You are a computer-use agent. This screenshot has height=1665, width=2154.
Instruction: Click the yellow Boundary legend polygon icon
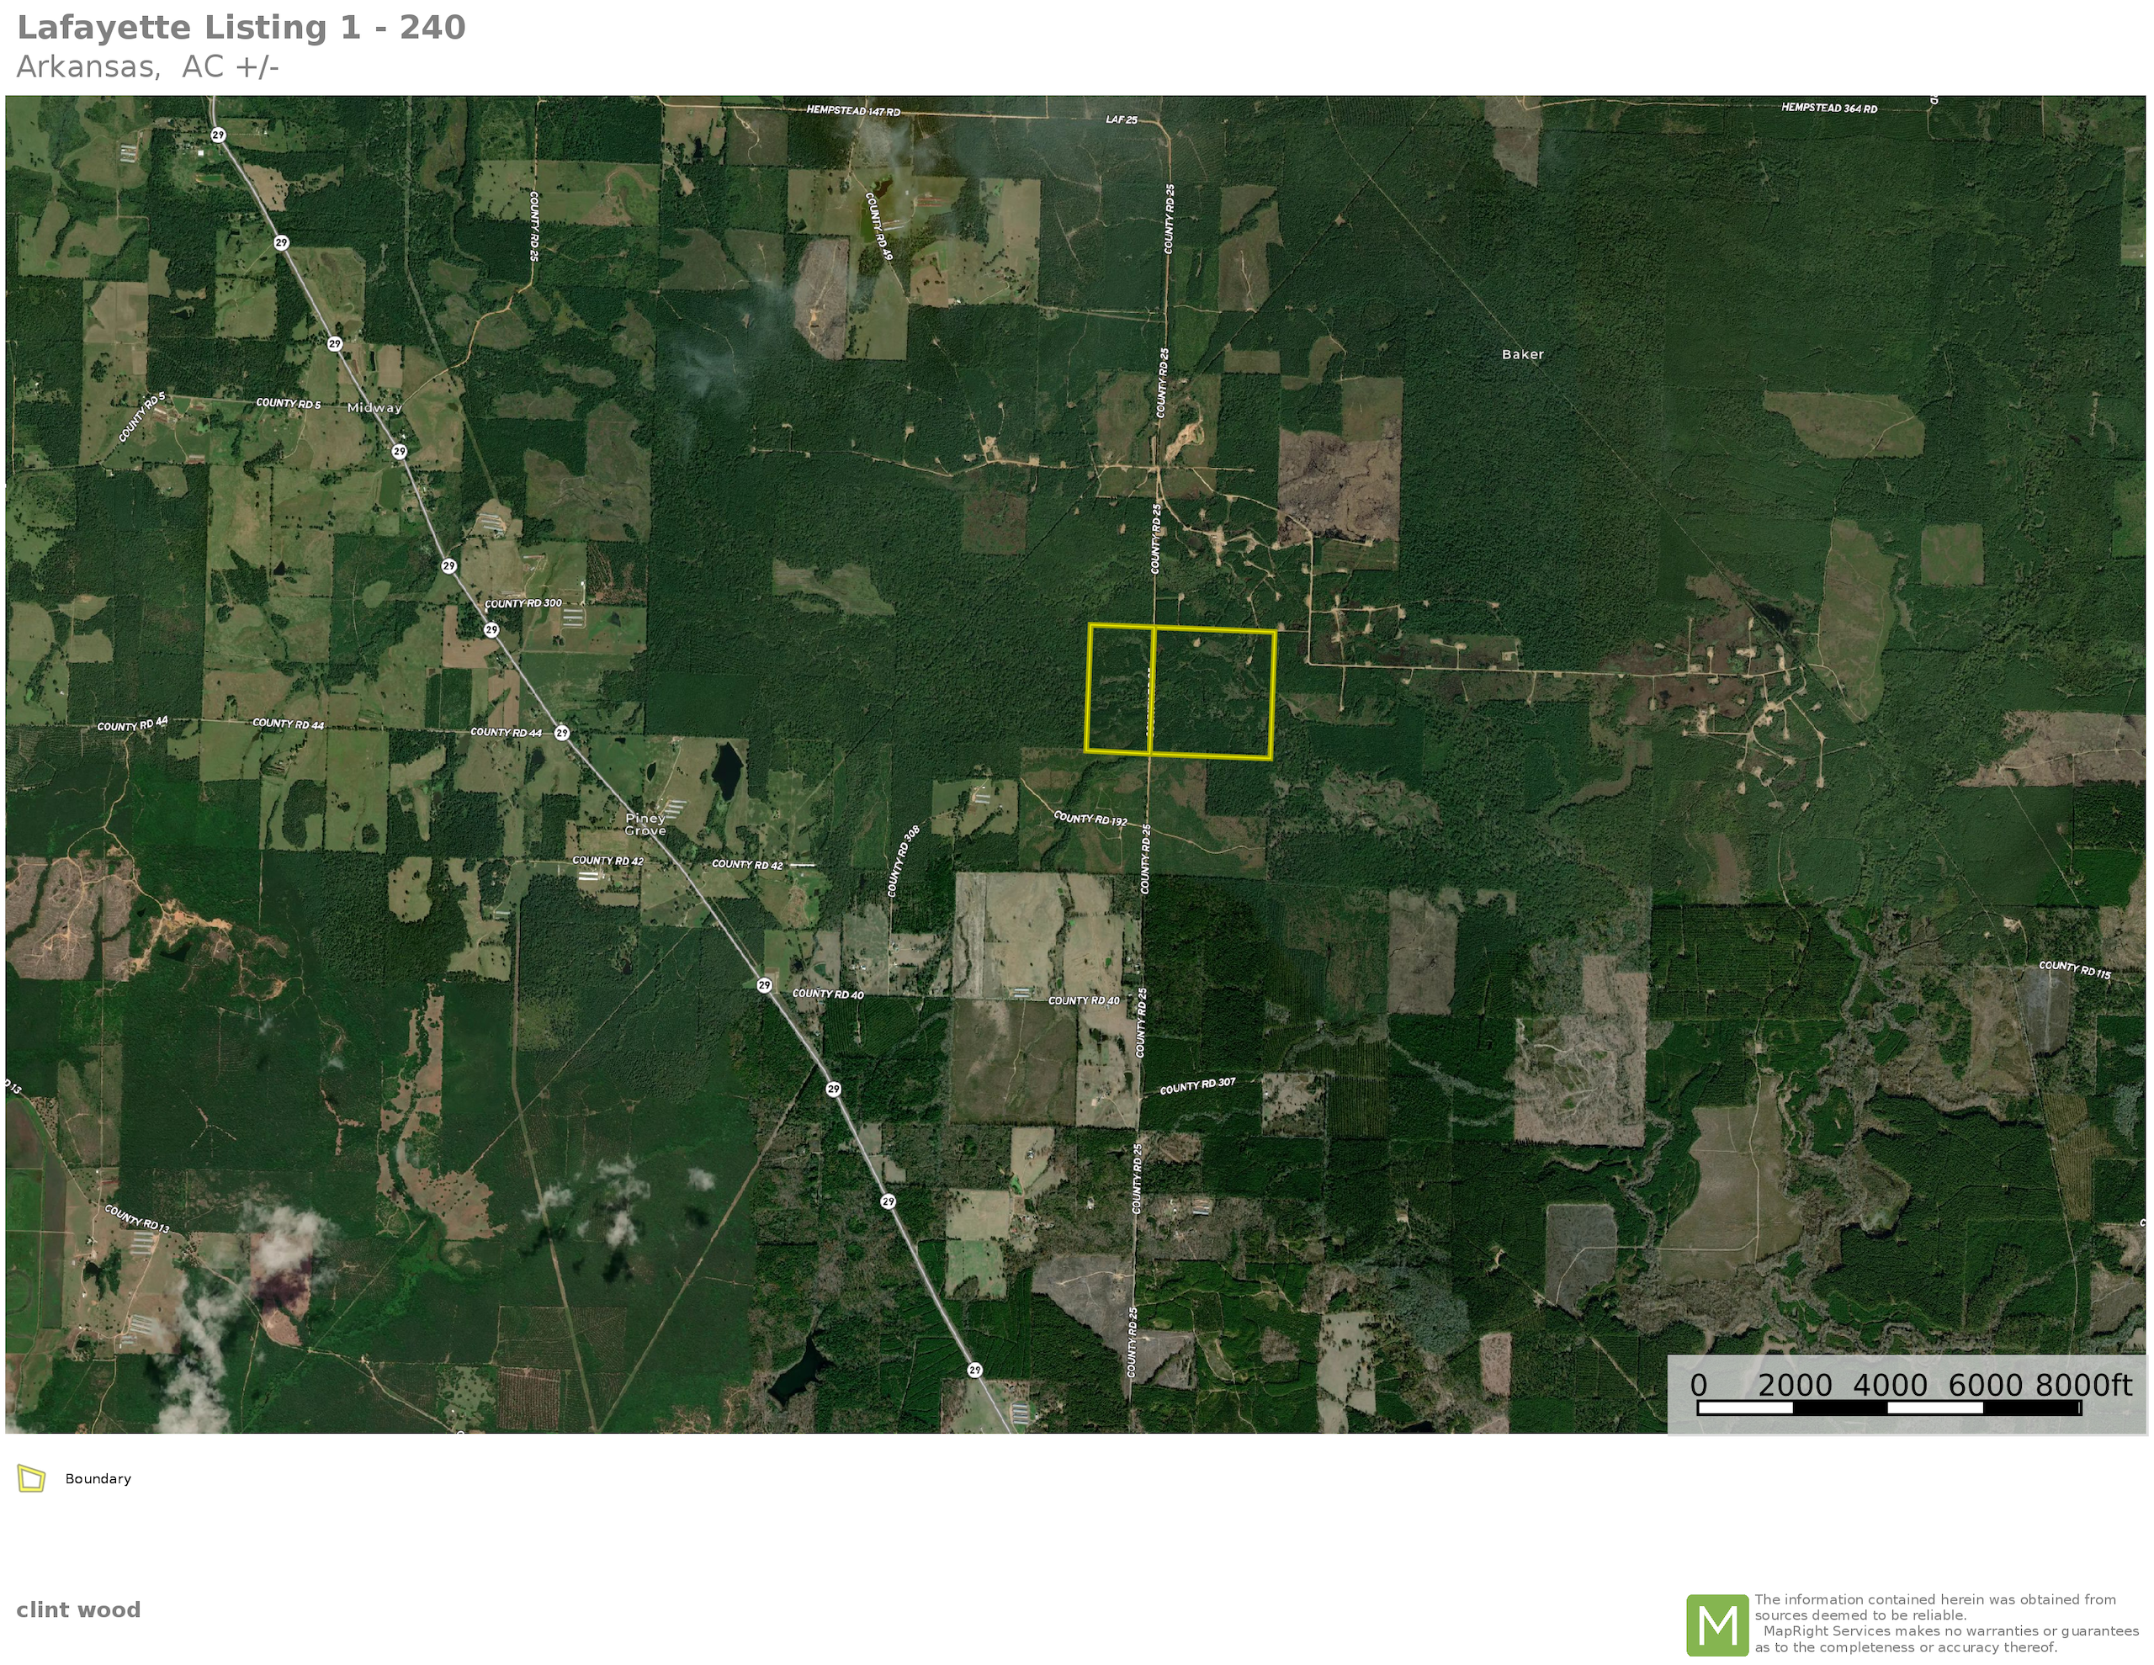(x=32, y=1478)
